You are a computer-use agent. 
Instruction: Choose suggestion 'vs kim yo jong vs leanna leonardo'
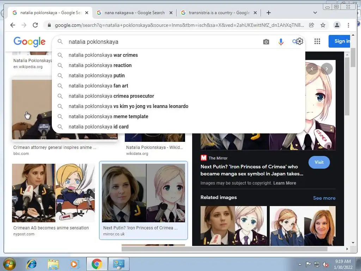[178, 106]
